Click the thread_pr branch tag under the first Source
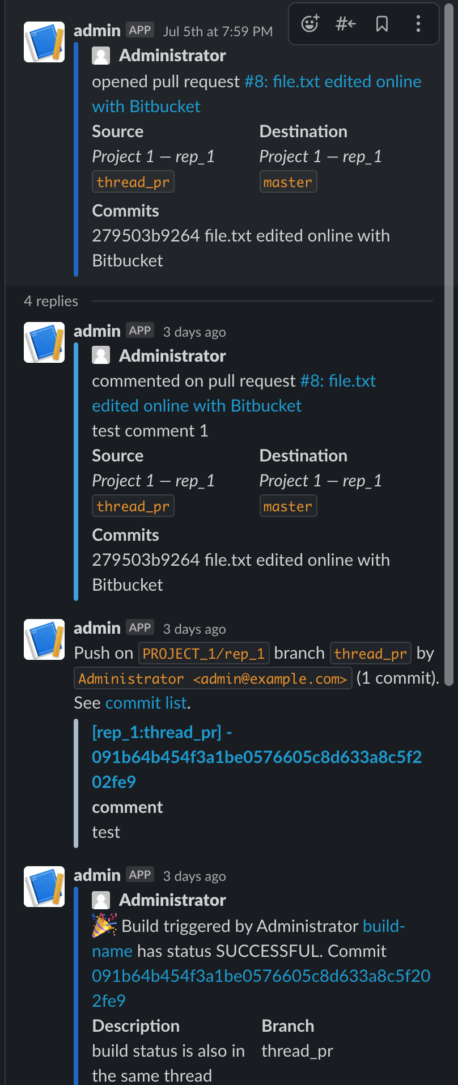458x1085 pixels. [133, 183]
